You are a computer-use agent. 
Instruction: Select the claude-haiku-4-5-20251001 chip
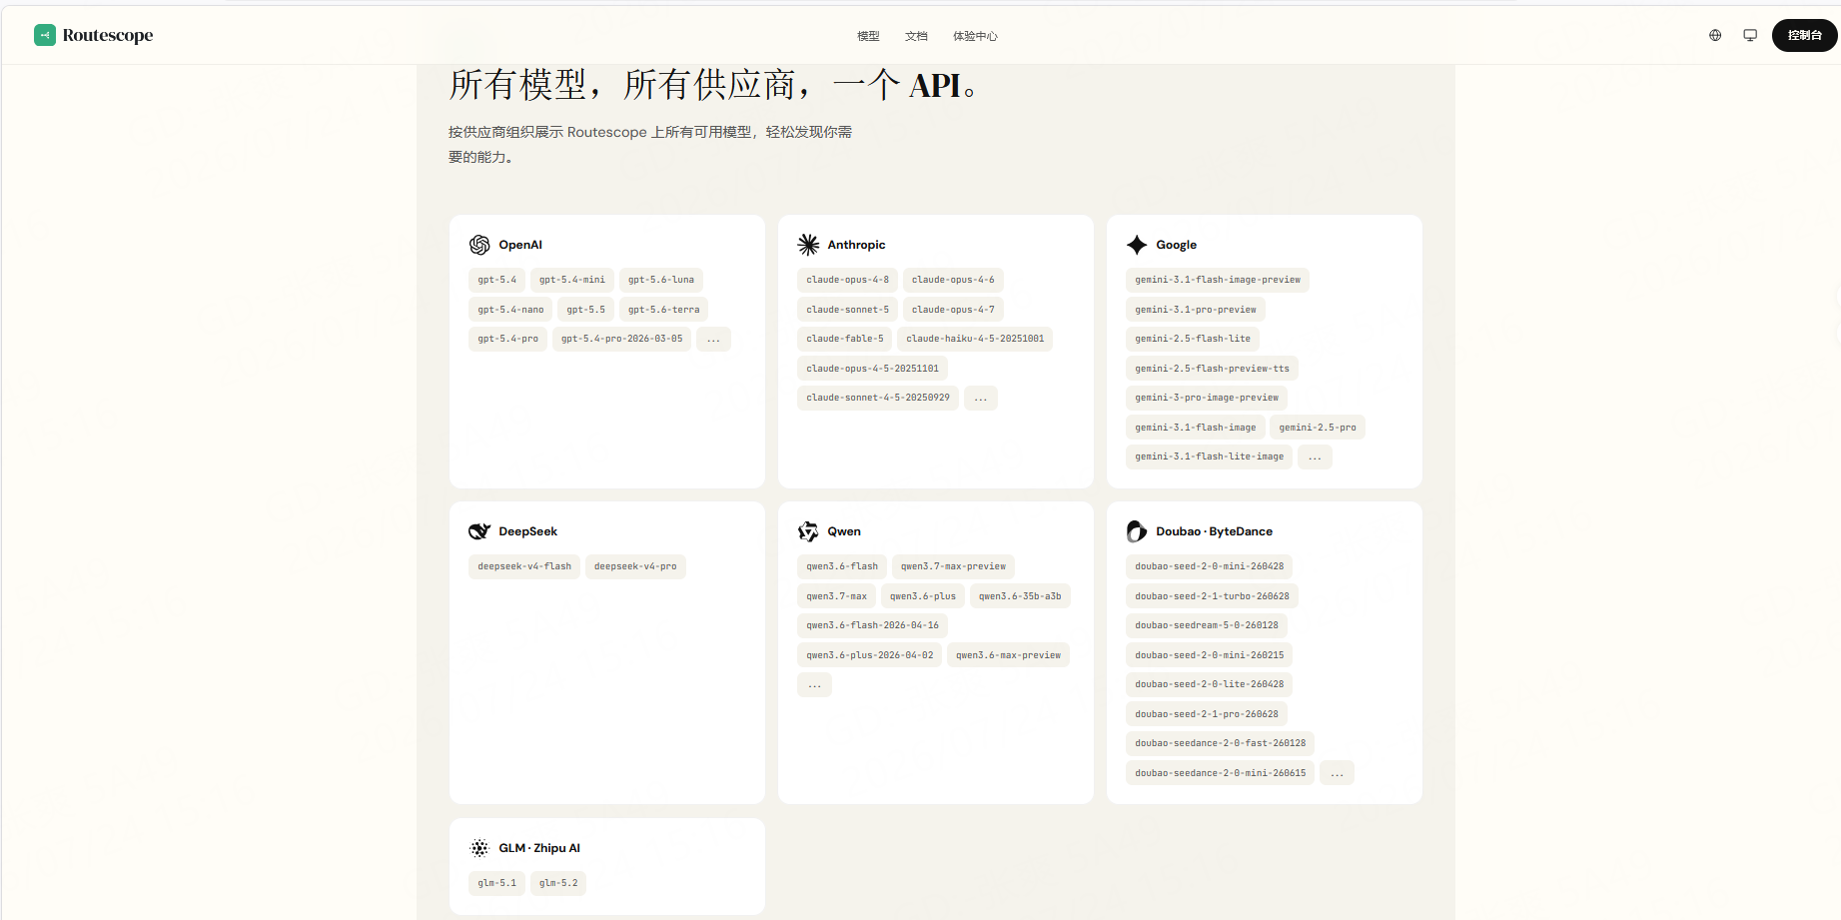(975, 339)
